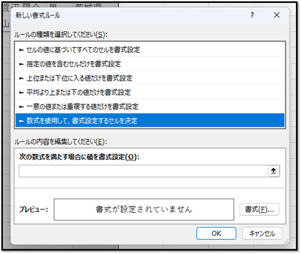Click the dialog resize grip corner
Image resolution: width=301 pixels, height=254 pixels.
286,241
